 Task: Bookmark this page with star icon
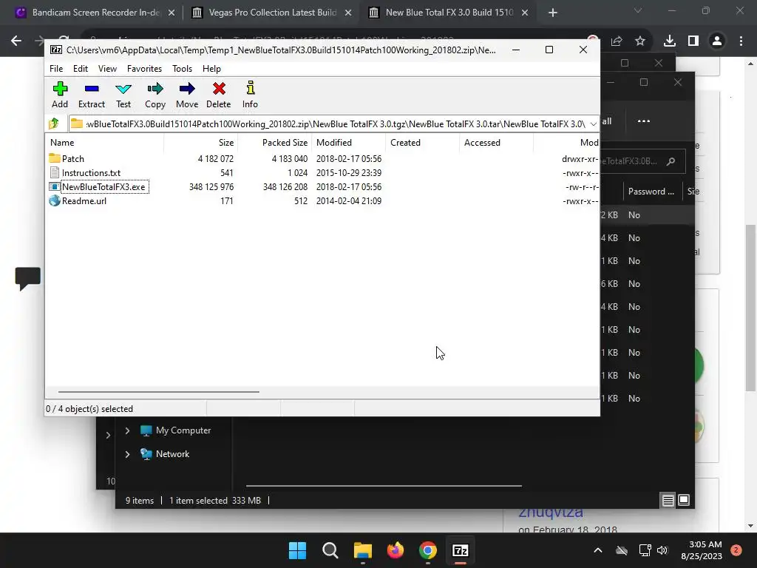[x=640, y=41]
